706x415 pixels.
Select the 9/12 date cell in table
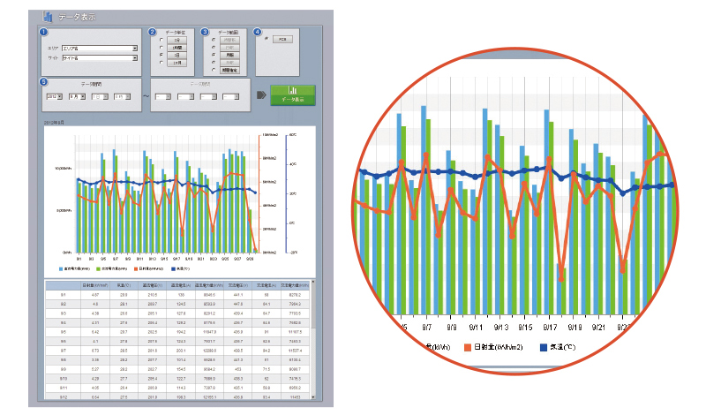(x=64, y=397)
